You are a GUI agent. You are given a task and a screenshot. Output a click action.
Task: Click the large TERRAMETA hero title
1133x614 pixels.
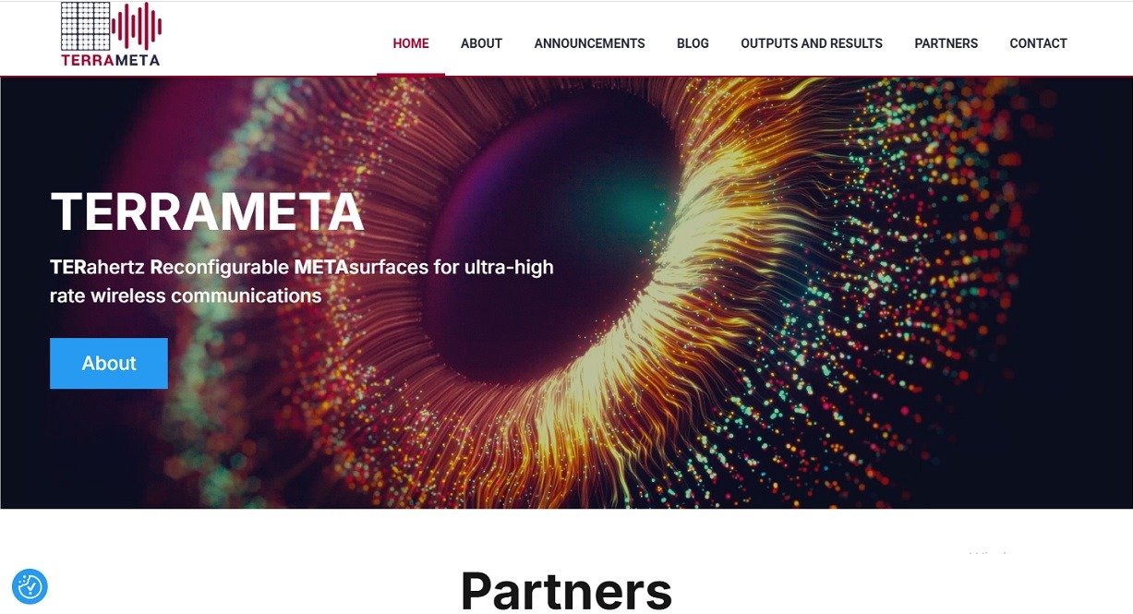click(207, 212)
